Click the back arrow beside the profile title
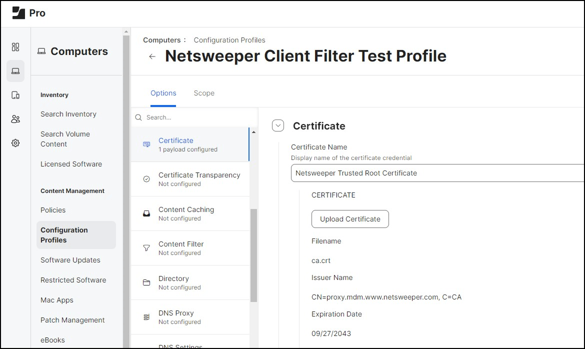 (152, 56)
